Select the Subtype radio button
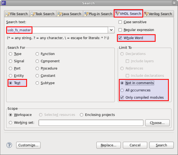This screenshot has height=155, width=178. click(37, 83)
